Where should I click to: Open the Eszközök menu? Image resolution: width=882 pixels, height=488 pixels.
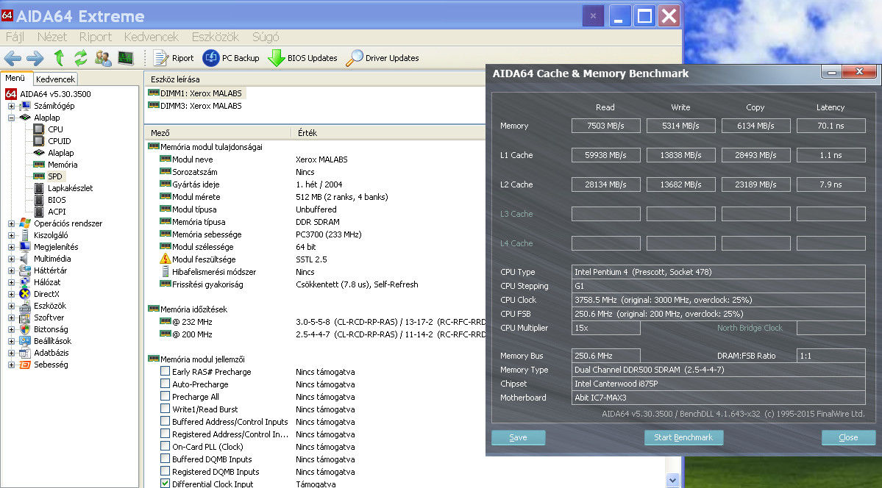pyautogui.click(x=216, y=37)
